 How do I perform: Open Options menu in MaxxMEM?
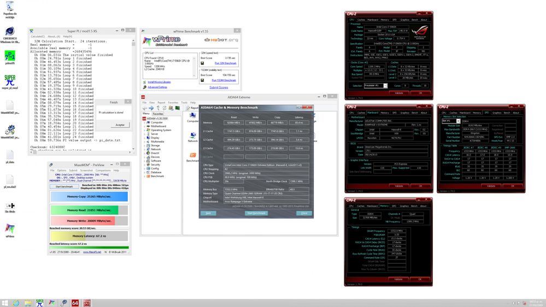click(62, 170)
